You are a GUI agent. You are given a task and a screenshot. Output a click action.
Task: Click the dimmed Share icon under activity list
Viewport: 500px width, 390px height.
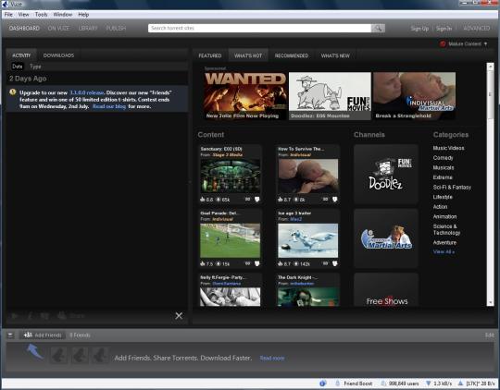click(62, 316)
